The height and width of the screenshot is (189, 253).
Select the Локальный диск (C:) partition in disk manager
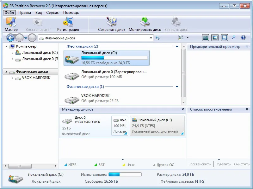tap(157, 126)
